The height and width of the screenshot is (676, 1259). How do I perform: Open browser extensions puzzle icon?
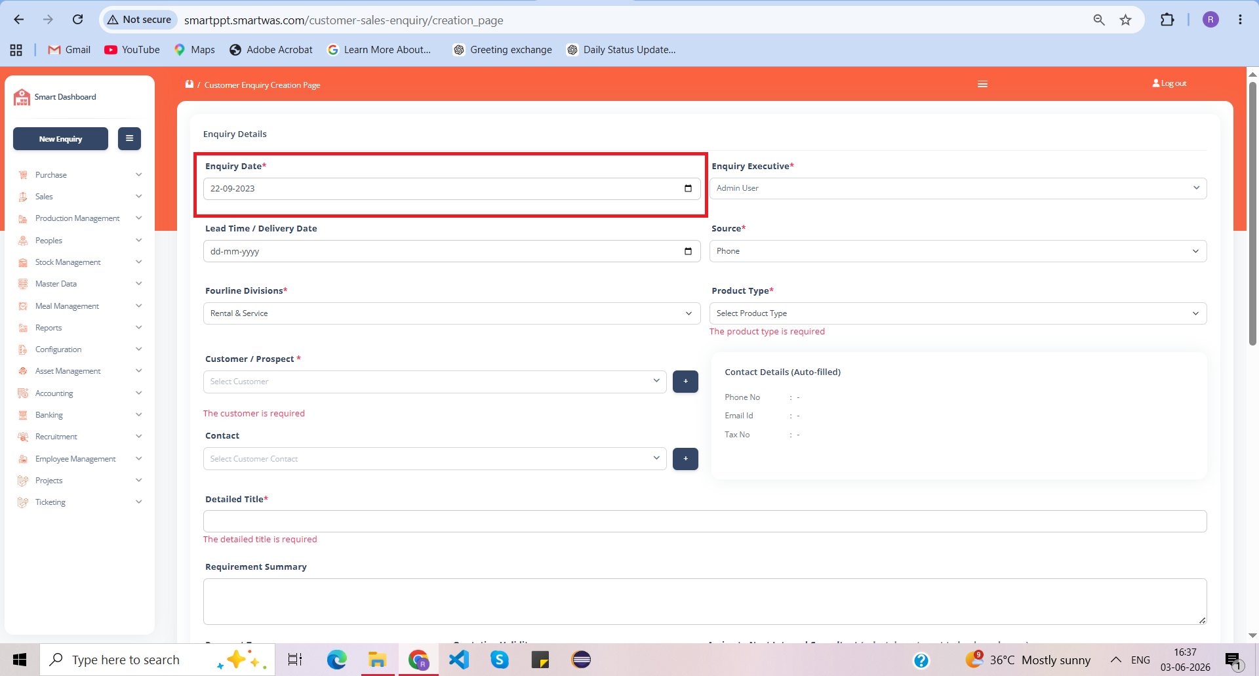click(1167, 20)
